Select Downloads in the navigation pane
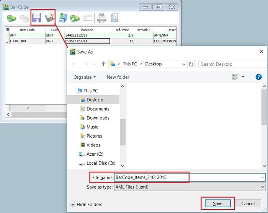The width and height of the screenshot is (268, 213). [98, 118]
